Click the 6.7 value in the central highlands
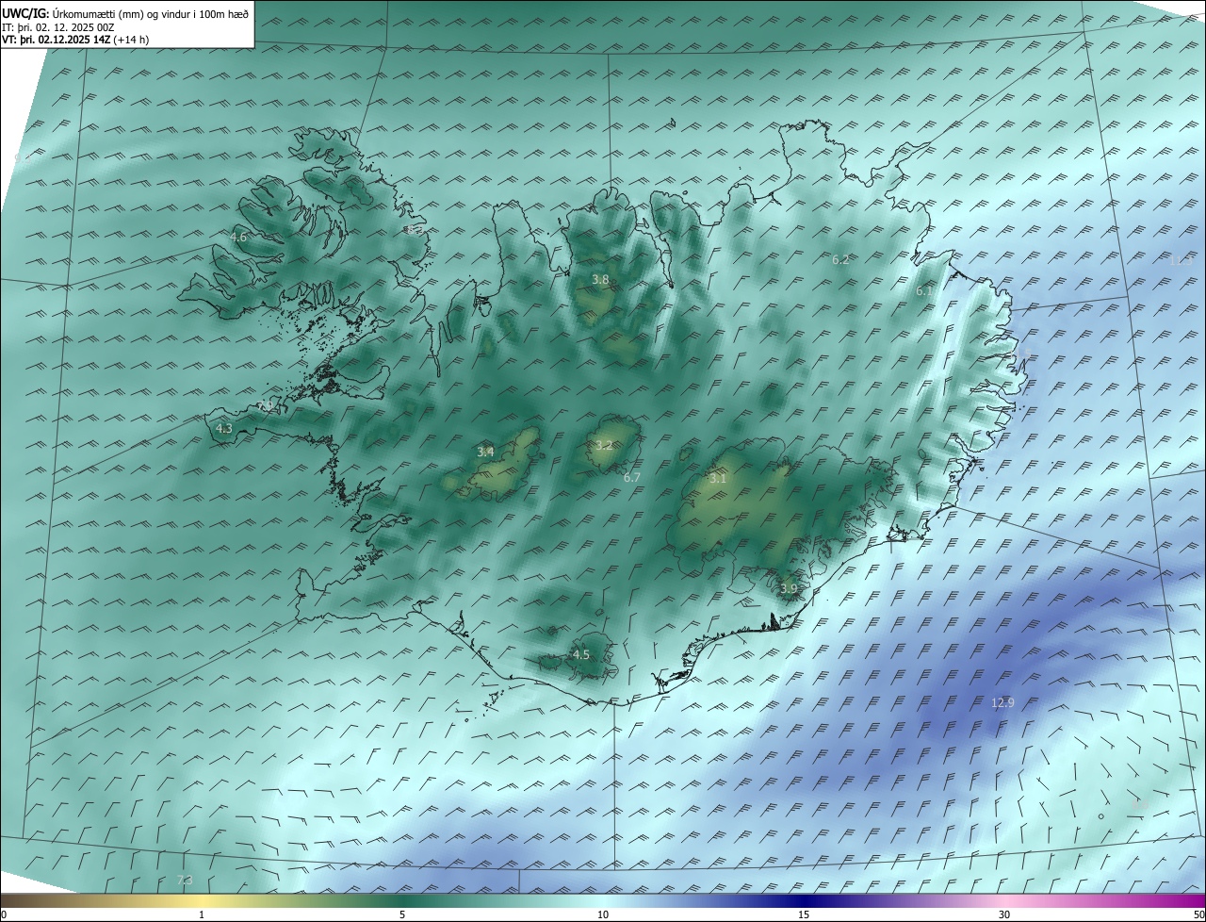 pos(632,478)
